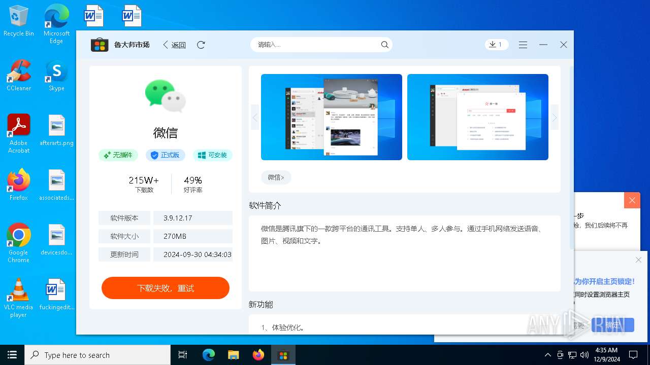Go back using the 返回 button

[174, 45]
